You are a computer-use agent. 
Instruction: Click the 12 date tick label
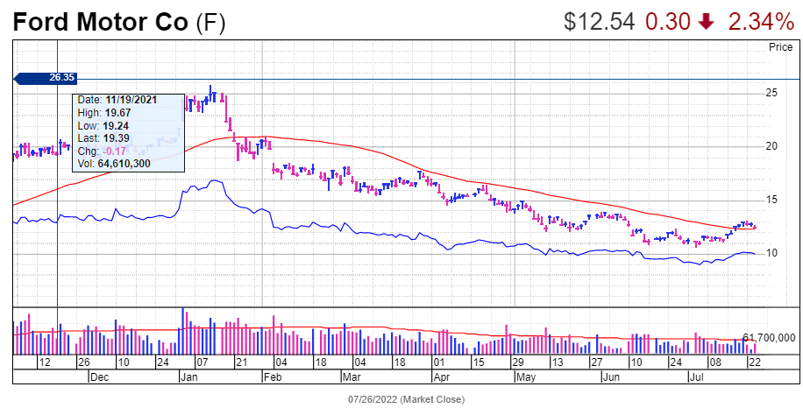[45, 362]
